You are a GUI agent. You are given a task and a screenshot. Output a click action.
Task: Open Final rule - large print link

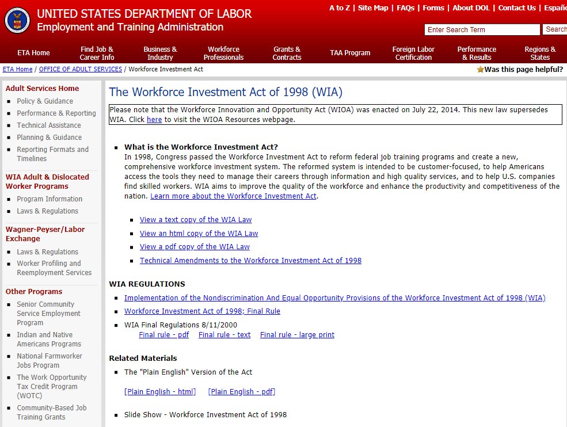[297, 335]
